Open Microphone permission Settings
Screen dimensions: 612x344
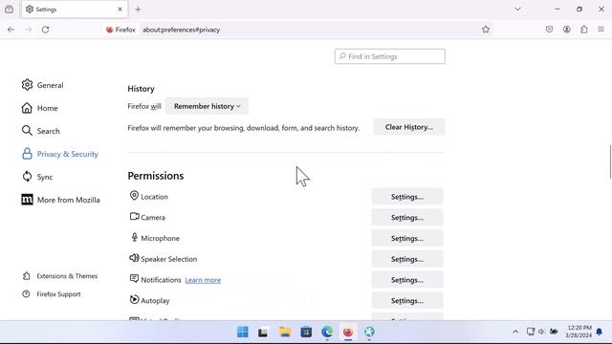(x=407, y=238)
